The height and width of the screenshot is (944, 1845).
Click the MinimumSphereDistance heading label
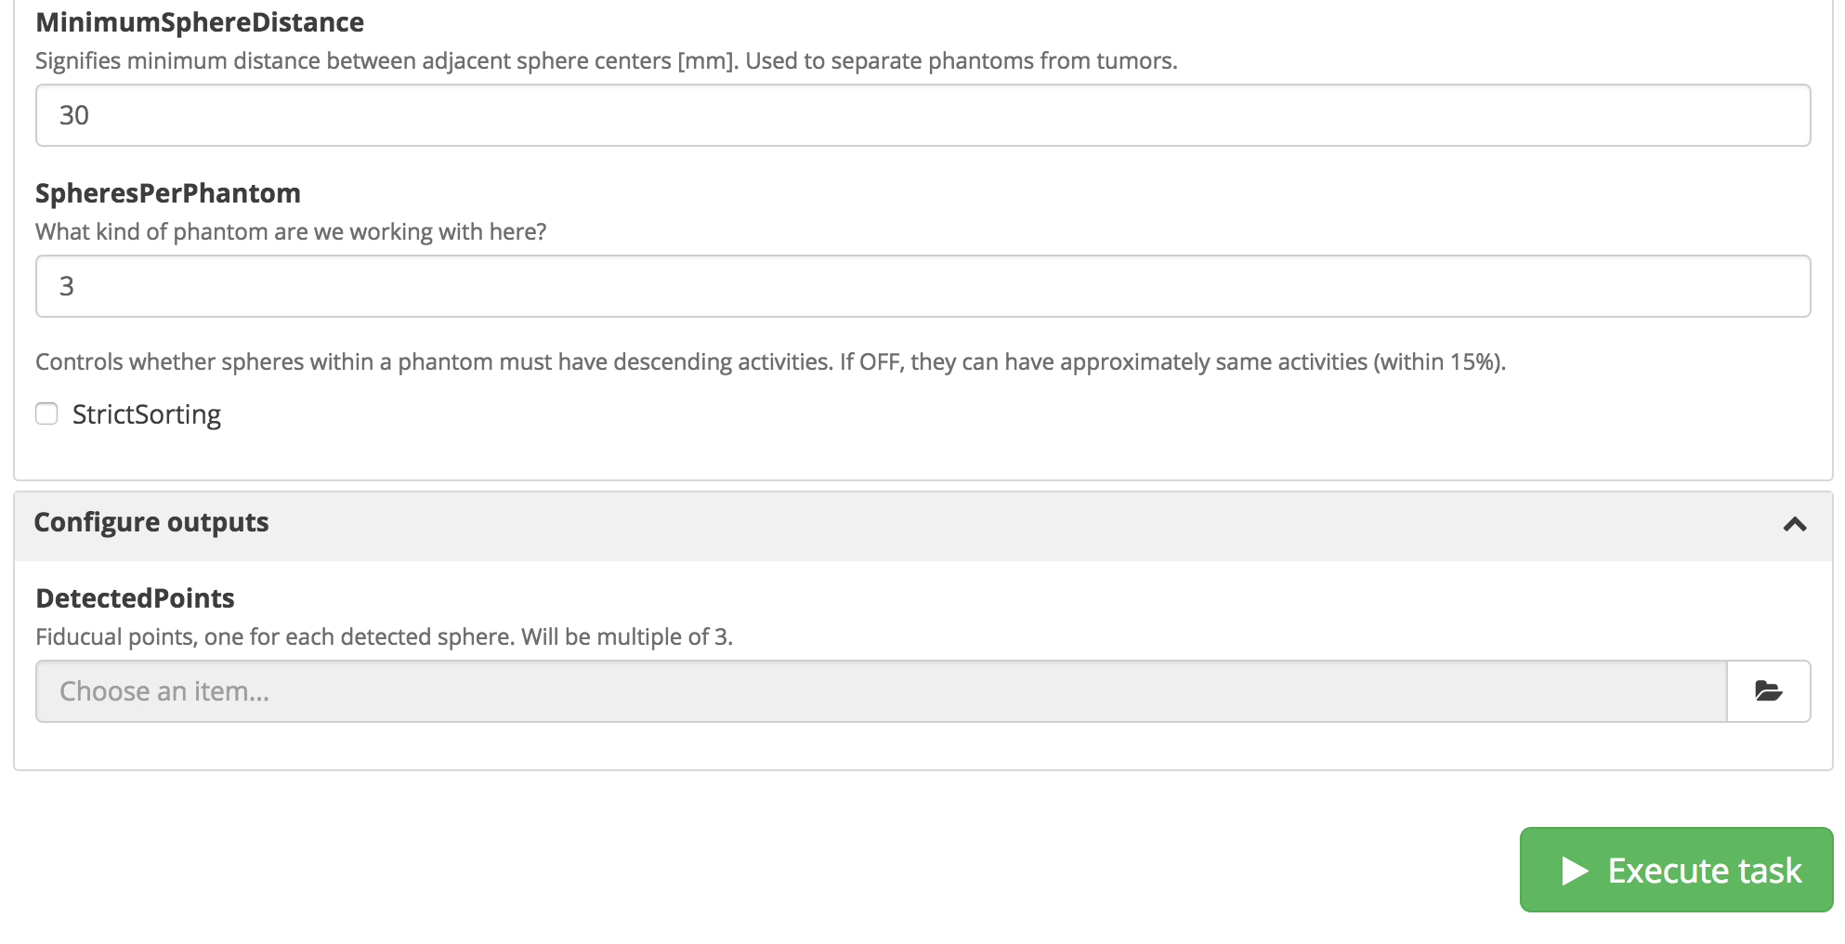click(200, 22)
